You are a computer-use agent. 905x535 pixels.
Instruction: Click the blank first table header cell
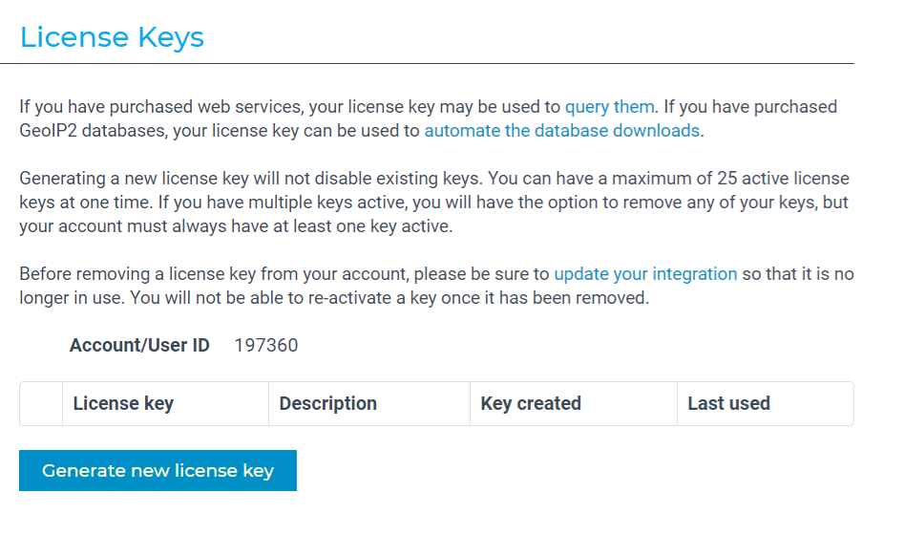pos(41,403)
